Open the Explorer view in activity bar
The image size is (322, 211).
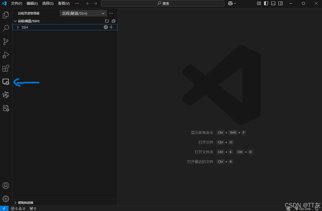[x=6, y=15]
